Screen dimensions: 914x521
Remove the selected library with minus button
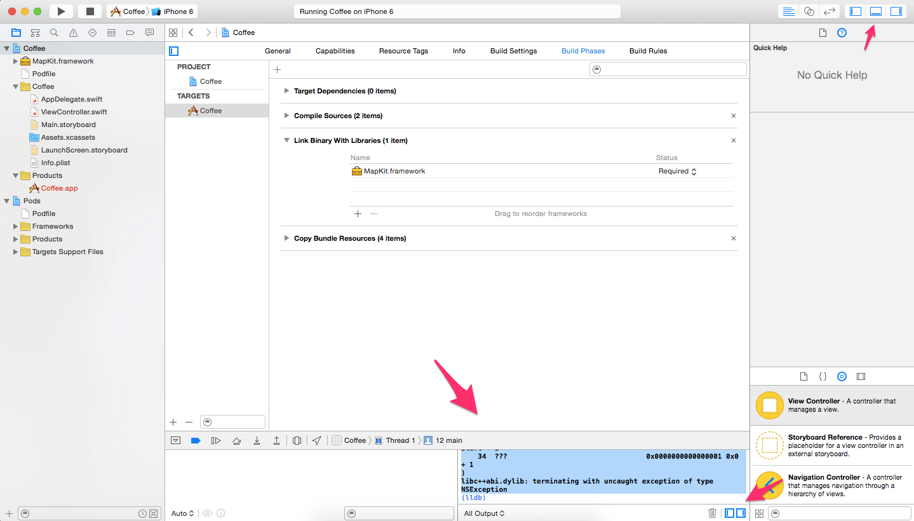pos(373,213)
